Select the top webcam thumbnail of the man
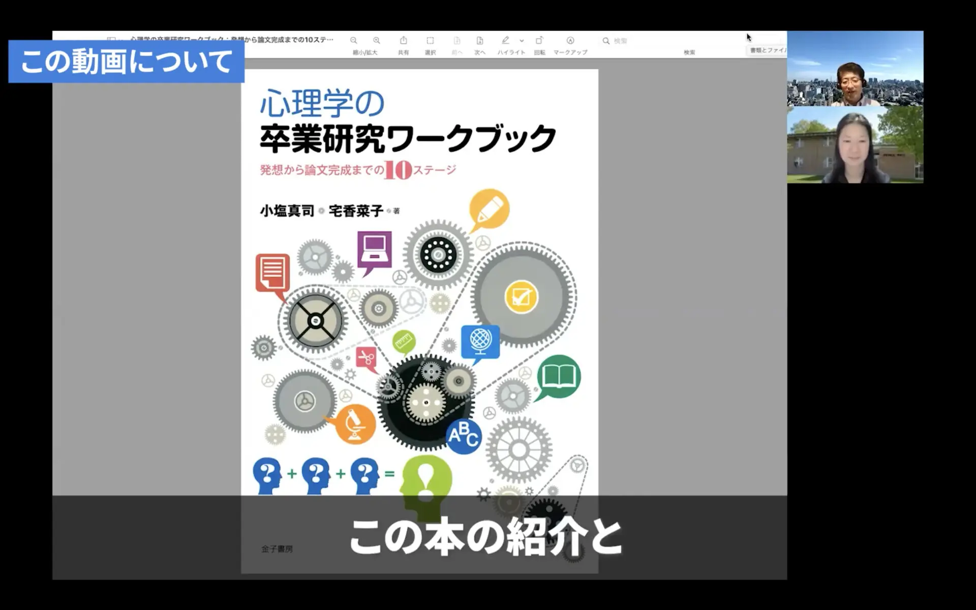The width and height of the screenshot is (976, 610). tap(855, 68)
